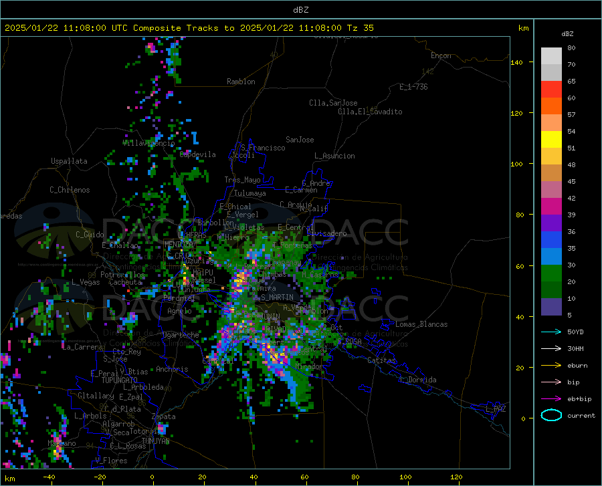The width and height of the screenshot is (602, 486).
Task: Click the L_PAZ map label
Action: [496, 409]
